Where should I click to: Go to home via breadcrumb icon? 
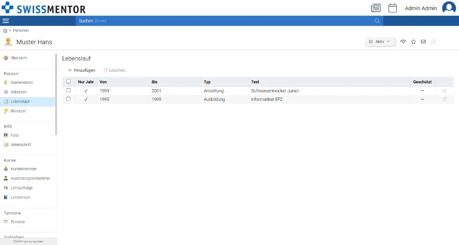[5, 31]
